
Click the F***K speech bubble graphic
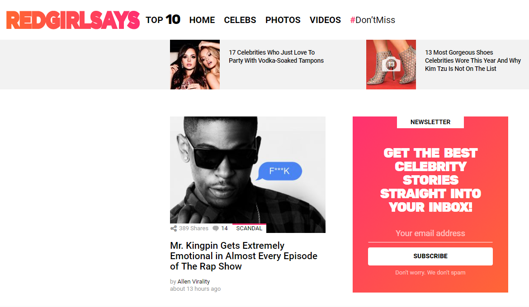pos(279,171)
